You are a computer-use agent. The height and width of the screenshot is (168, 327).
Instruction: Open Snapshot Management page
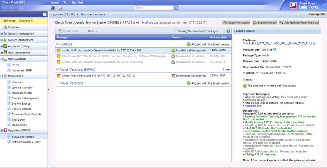(x=26, y=98)
